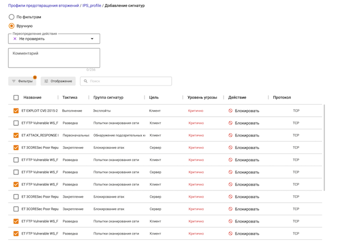This screenshot has height=246, width=338.
Task: Open the Переопределение действия dropdown arrow
Action: 93,38
